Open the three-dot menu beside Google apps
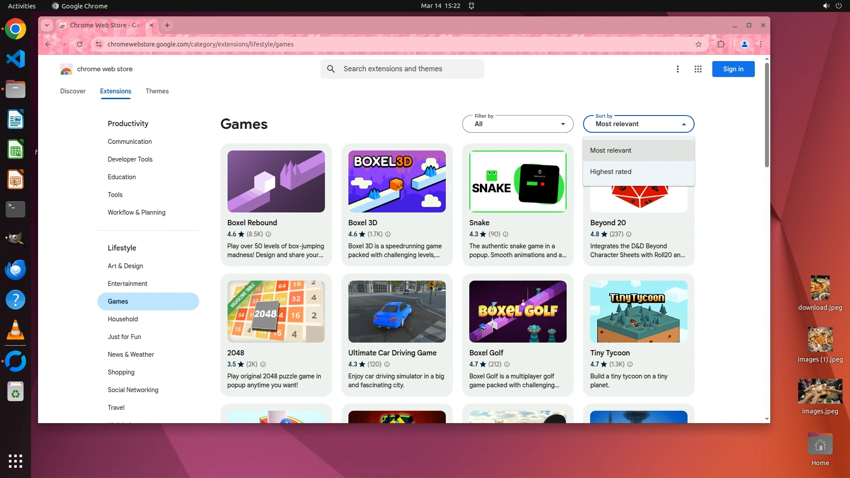Viewport: 850px width, 478px height. (x=677, y=69)
